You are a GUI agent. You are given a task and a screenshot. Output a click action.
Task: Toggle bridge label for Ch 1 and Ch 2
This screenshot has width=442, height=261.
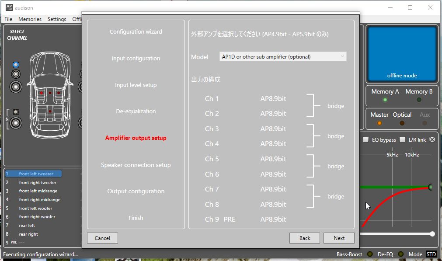coord(336,106)
